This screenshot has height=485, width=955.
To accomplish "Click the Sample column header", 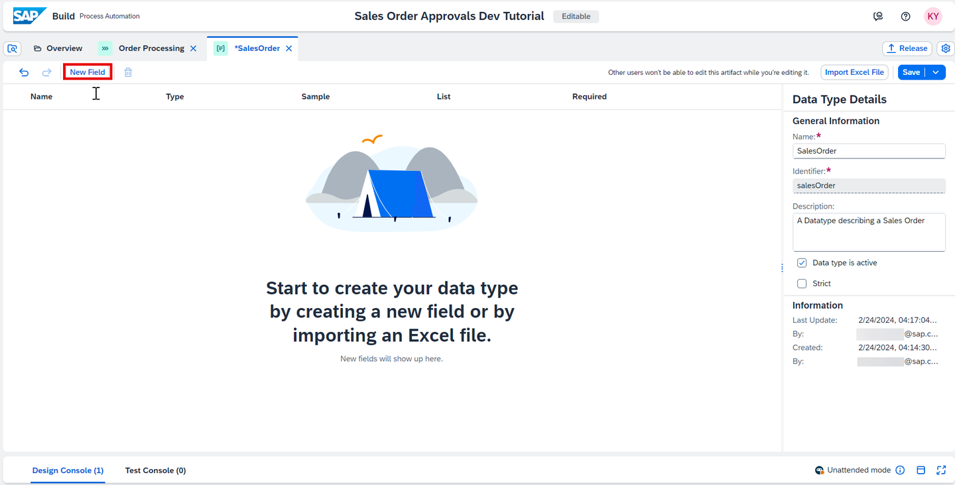I will tap(316, 97).
